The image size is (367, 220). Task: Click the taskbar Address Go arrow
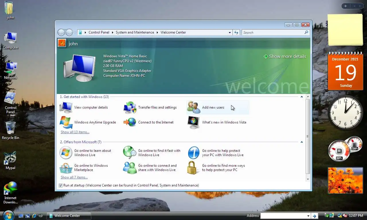[315, 216]
